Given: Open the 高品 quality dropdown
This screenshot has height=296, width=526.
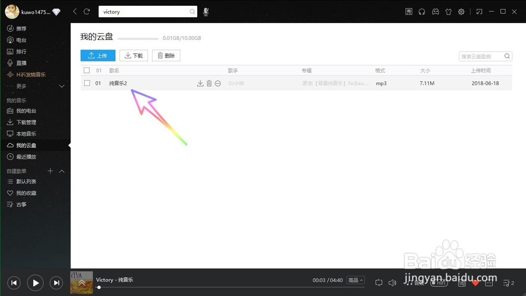Looking at the screenshot, I should [356, 280].
